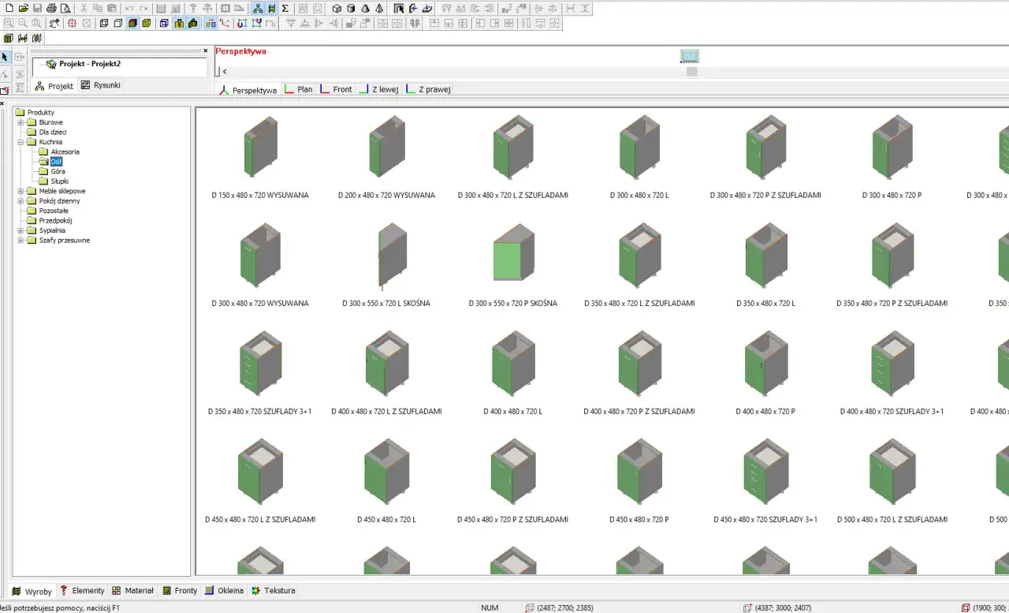Close the project panel with its x

(206, 50)
